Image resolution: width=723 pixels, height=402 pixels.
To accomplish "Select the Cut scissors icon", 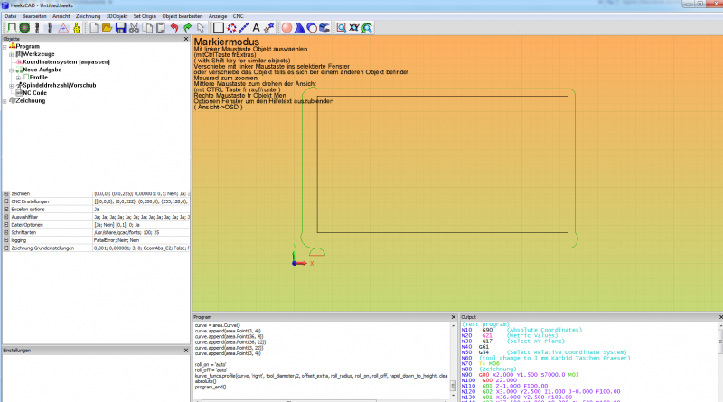I will coord(134,28).
